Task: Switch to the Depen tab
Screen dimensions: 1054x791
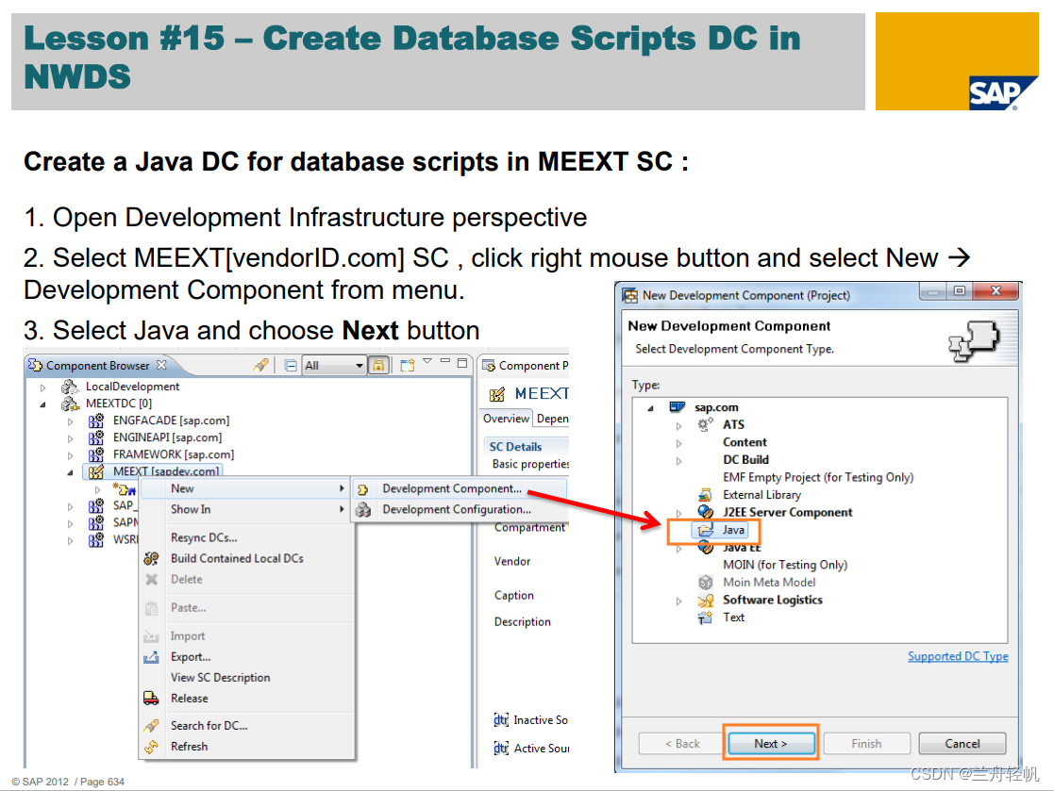Action: (x=552, y=419)
